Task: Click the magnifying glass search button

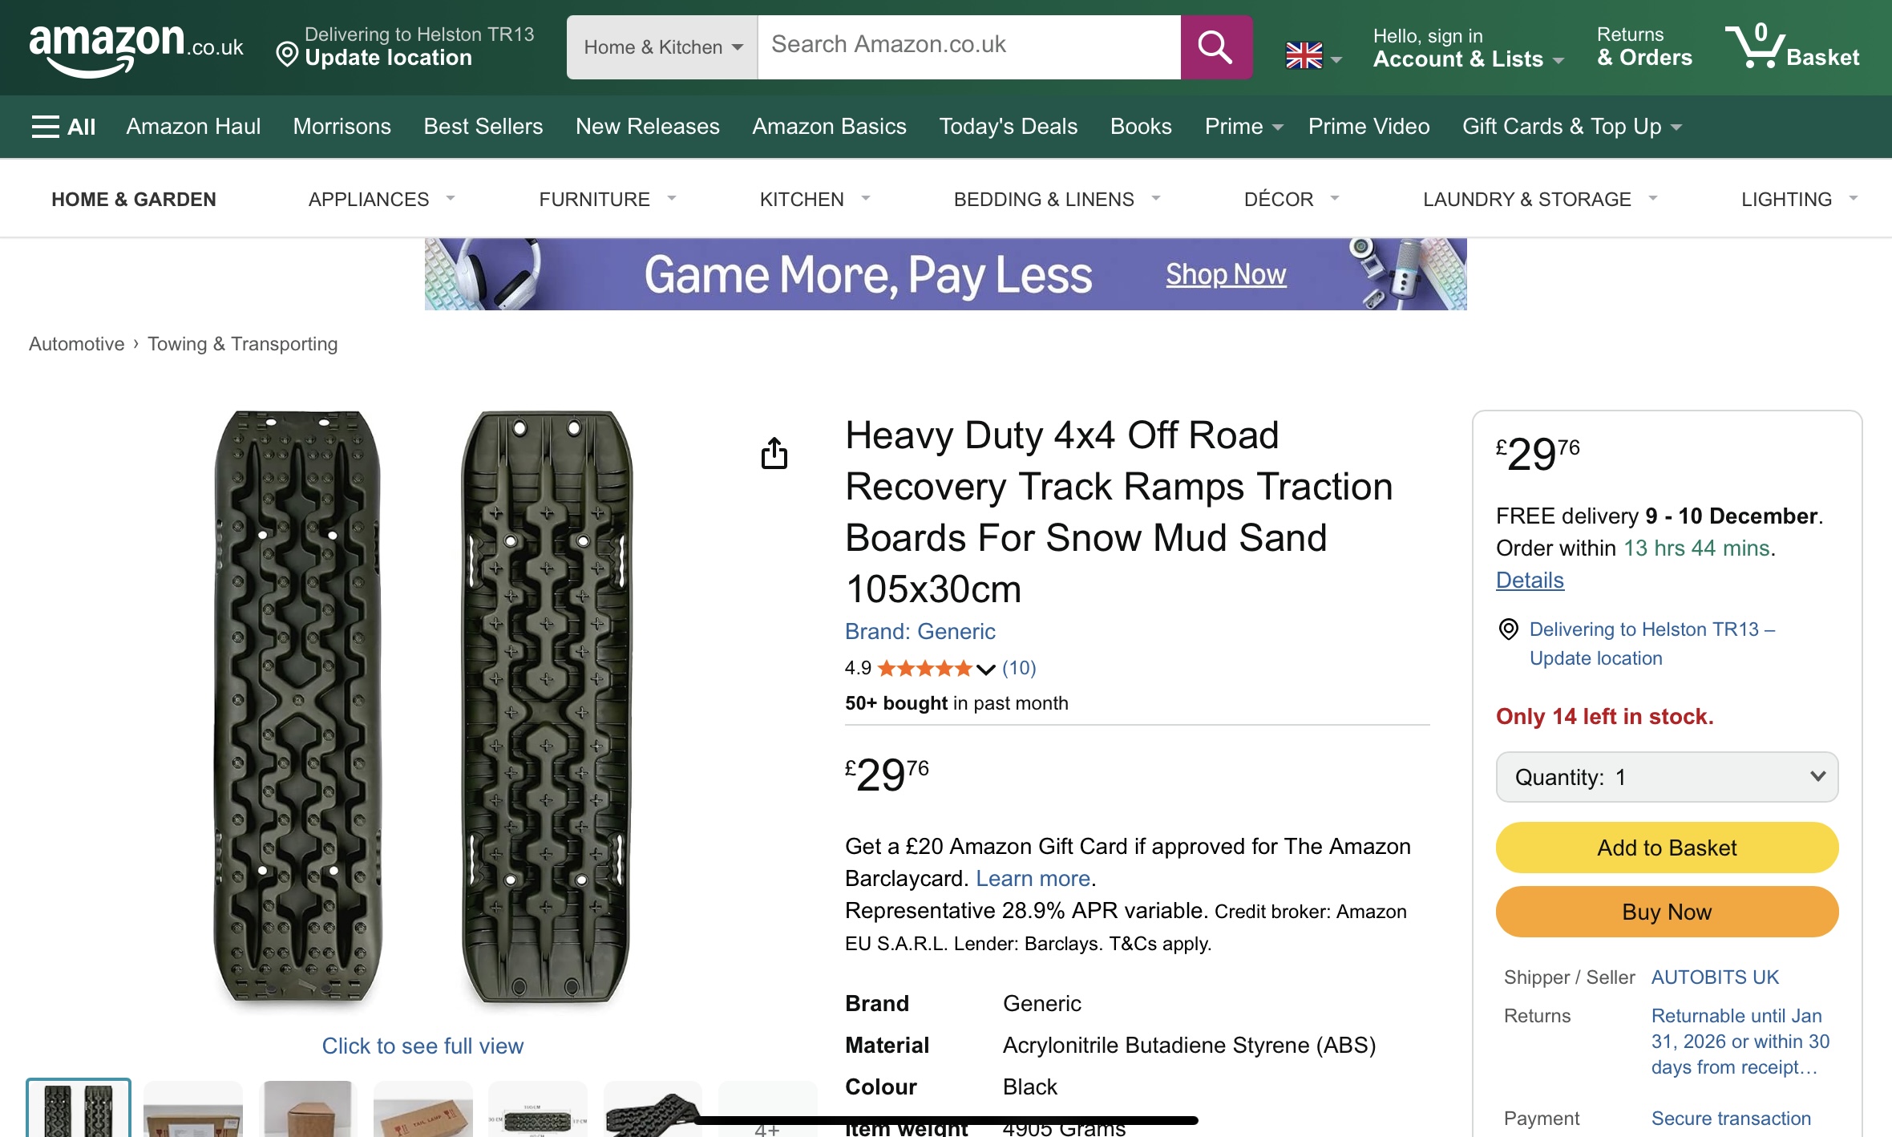Action: click(x=1215, y=47)
